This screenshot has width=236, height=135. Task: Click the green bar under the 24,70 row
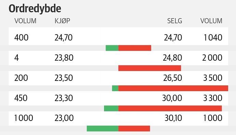tap(112, 48)
